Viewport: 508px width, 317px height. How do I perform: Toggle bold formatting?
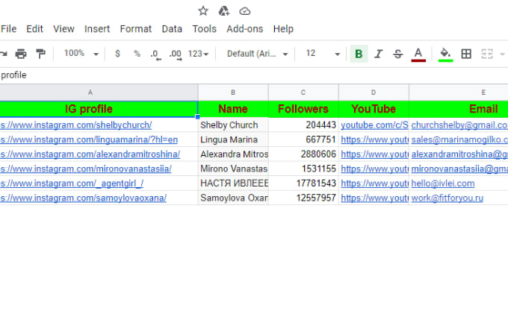359,54
